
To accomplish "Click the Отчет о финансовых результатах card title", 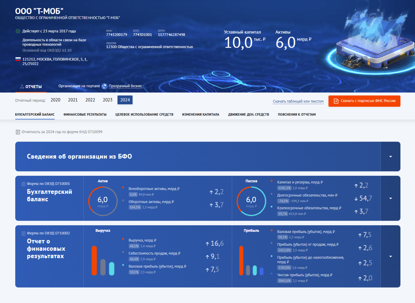I will (x=46, y=249).
